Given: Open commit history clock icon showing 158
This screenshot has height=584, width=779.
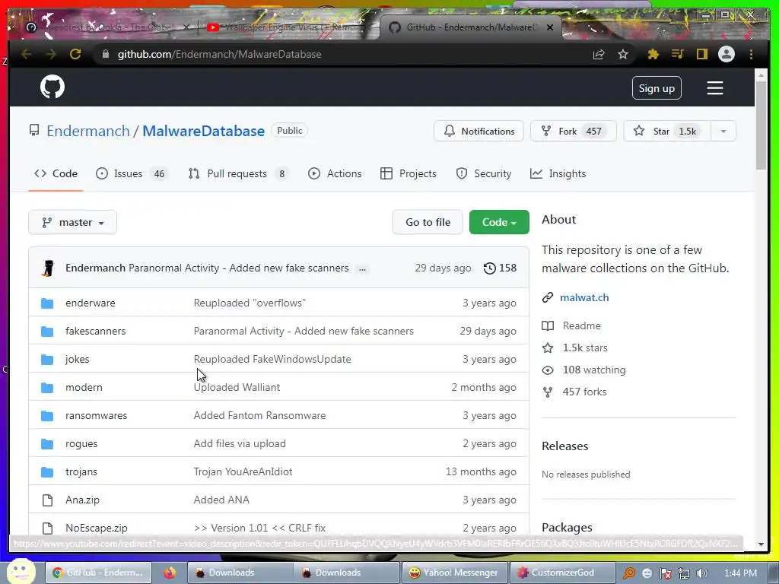Looking at the screenshot, I should point(500,268).
